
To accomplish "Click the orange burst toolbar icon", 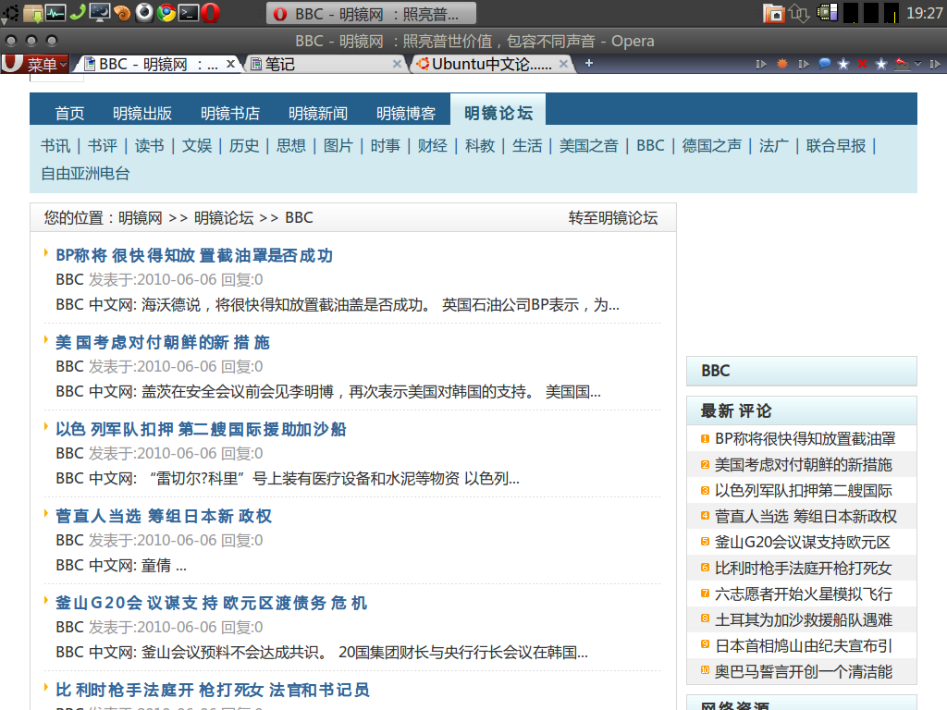I will (782, 64).
